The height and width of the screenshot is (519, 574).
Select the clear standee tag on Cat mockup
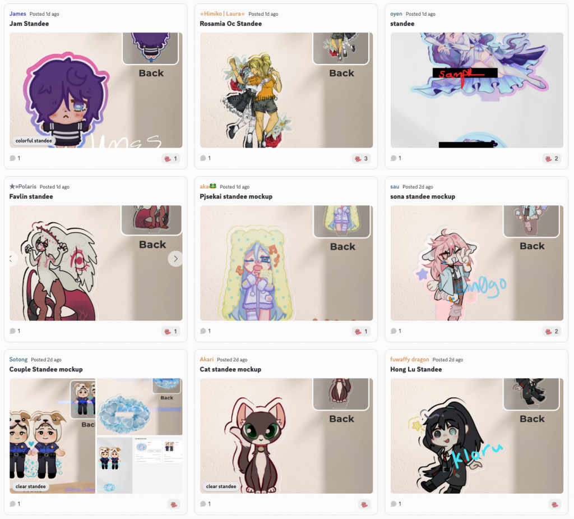(x=221, y=486)
